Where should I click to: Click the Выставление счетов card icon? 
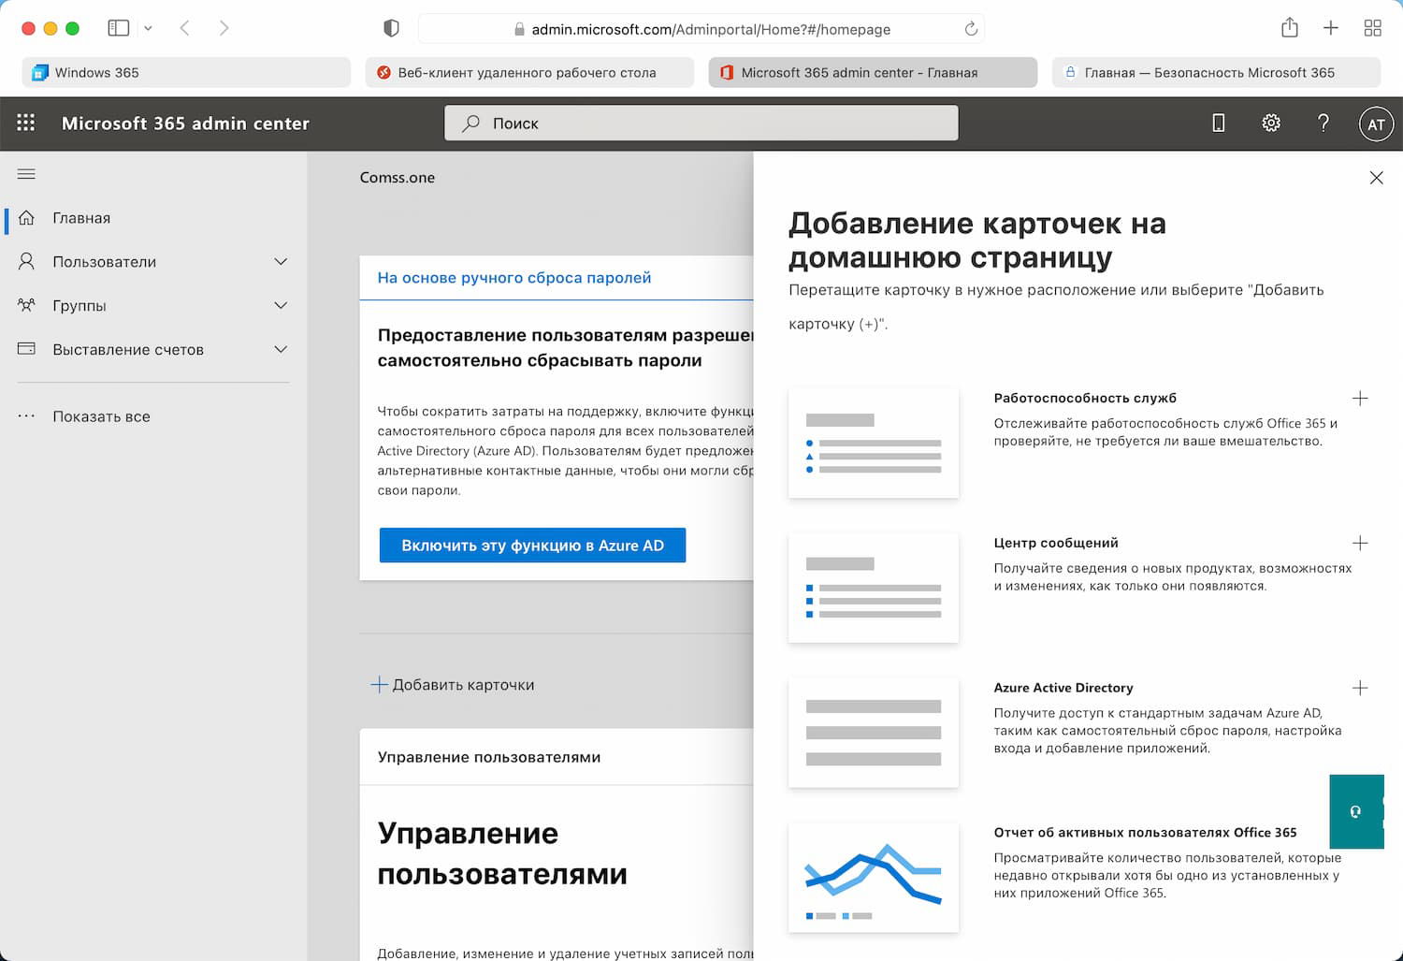[x=26, y=349]
